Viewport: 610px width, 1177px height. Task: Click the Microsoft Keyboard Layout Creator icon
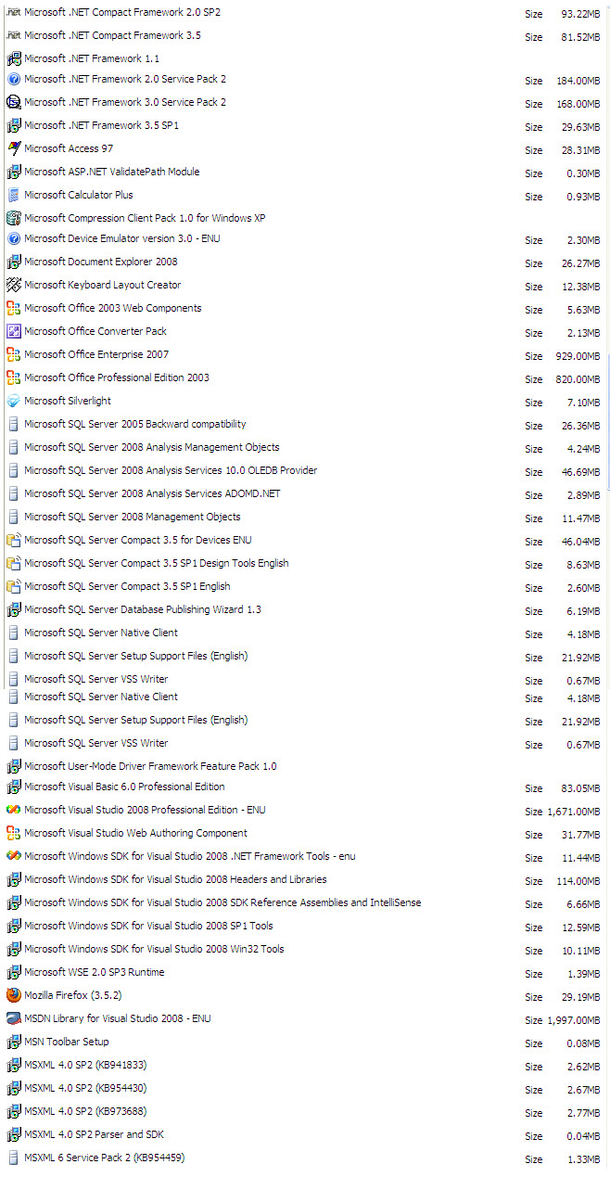(14, 285)
